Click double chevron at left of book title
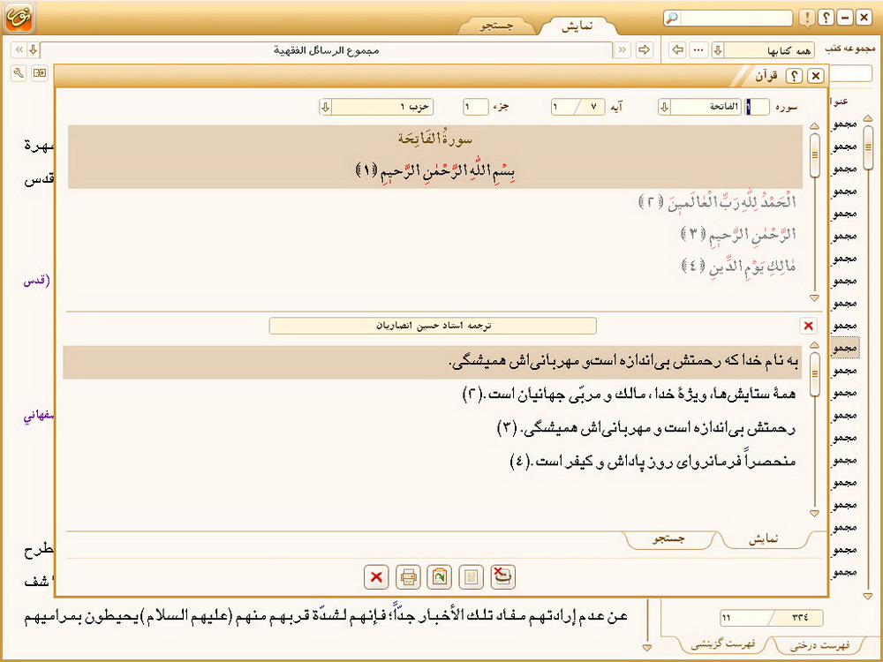This screenshot has width=883, height=662. (19, 50)
